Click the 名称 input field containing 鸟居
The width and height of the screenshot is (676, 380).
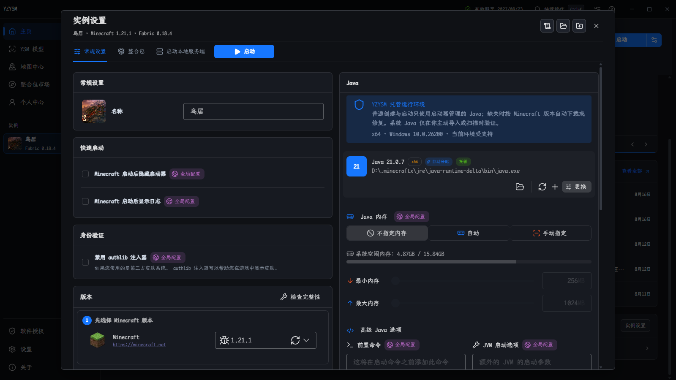coord(253,111)
